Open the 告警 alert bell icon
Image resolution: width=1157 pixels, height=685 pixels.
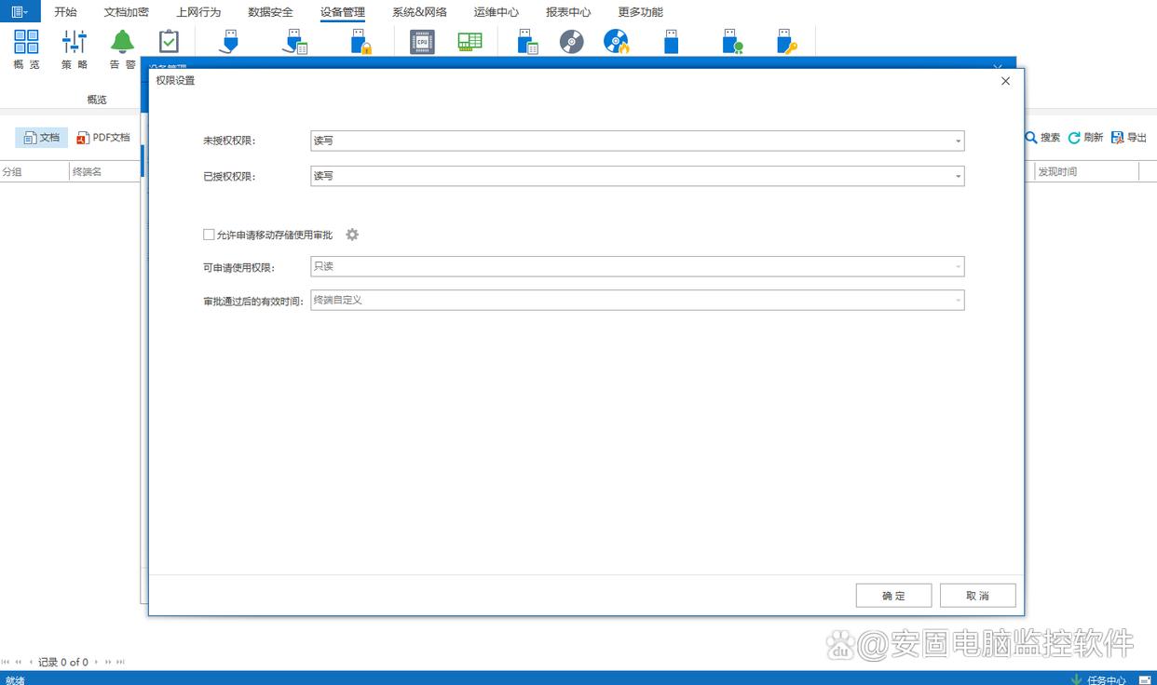[x=122, y=48]
